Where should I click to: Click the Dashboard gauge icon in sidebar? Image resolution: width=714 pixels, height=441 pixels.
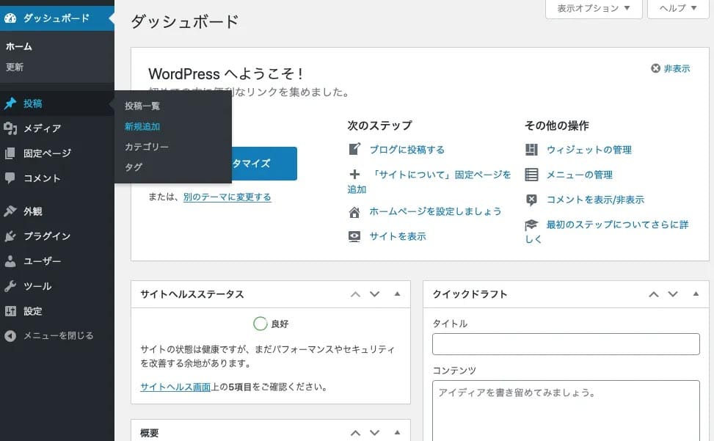coord(10,18)
